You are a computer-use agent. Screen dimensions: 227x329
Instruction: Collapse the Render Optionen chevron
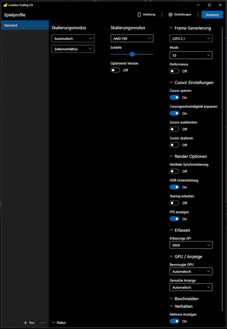point(171,156)
